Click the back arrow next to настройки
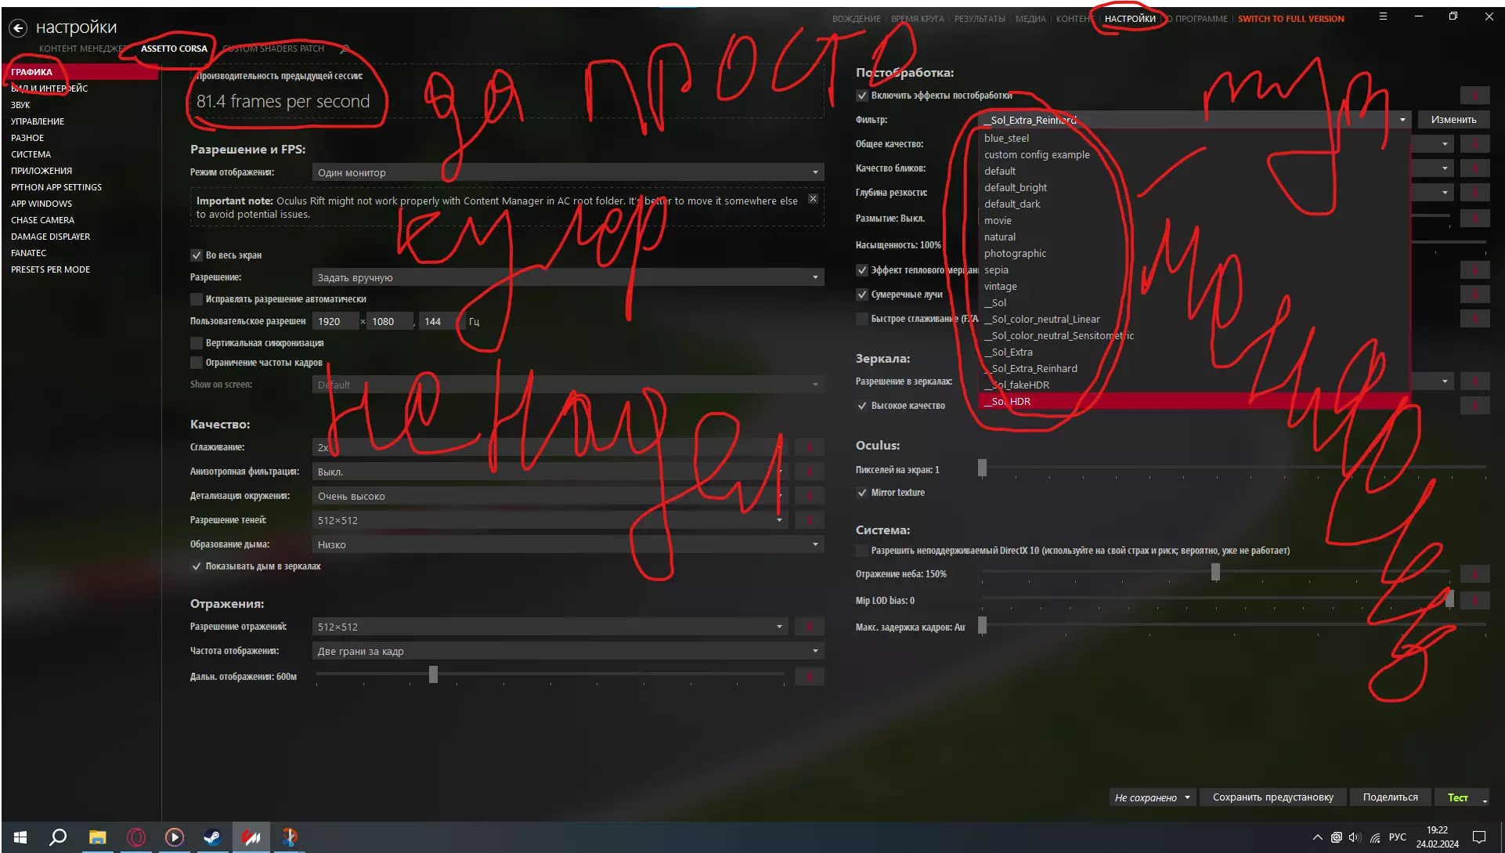1505x853 pixels. 18,28
